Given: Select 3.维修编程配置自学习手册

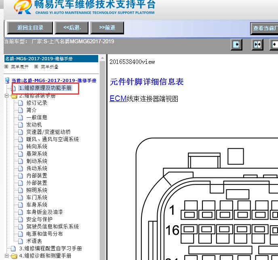Looking at the screenshot, I should pyautogui.click(x=51, y=248).
